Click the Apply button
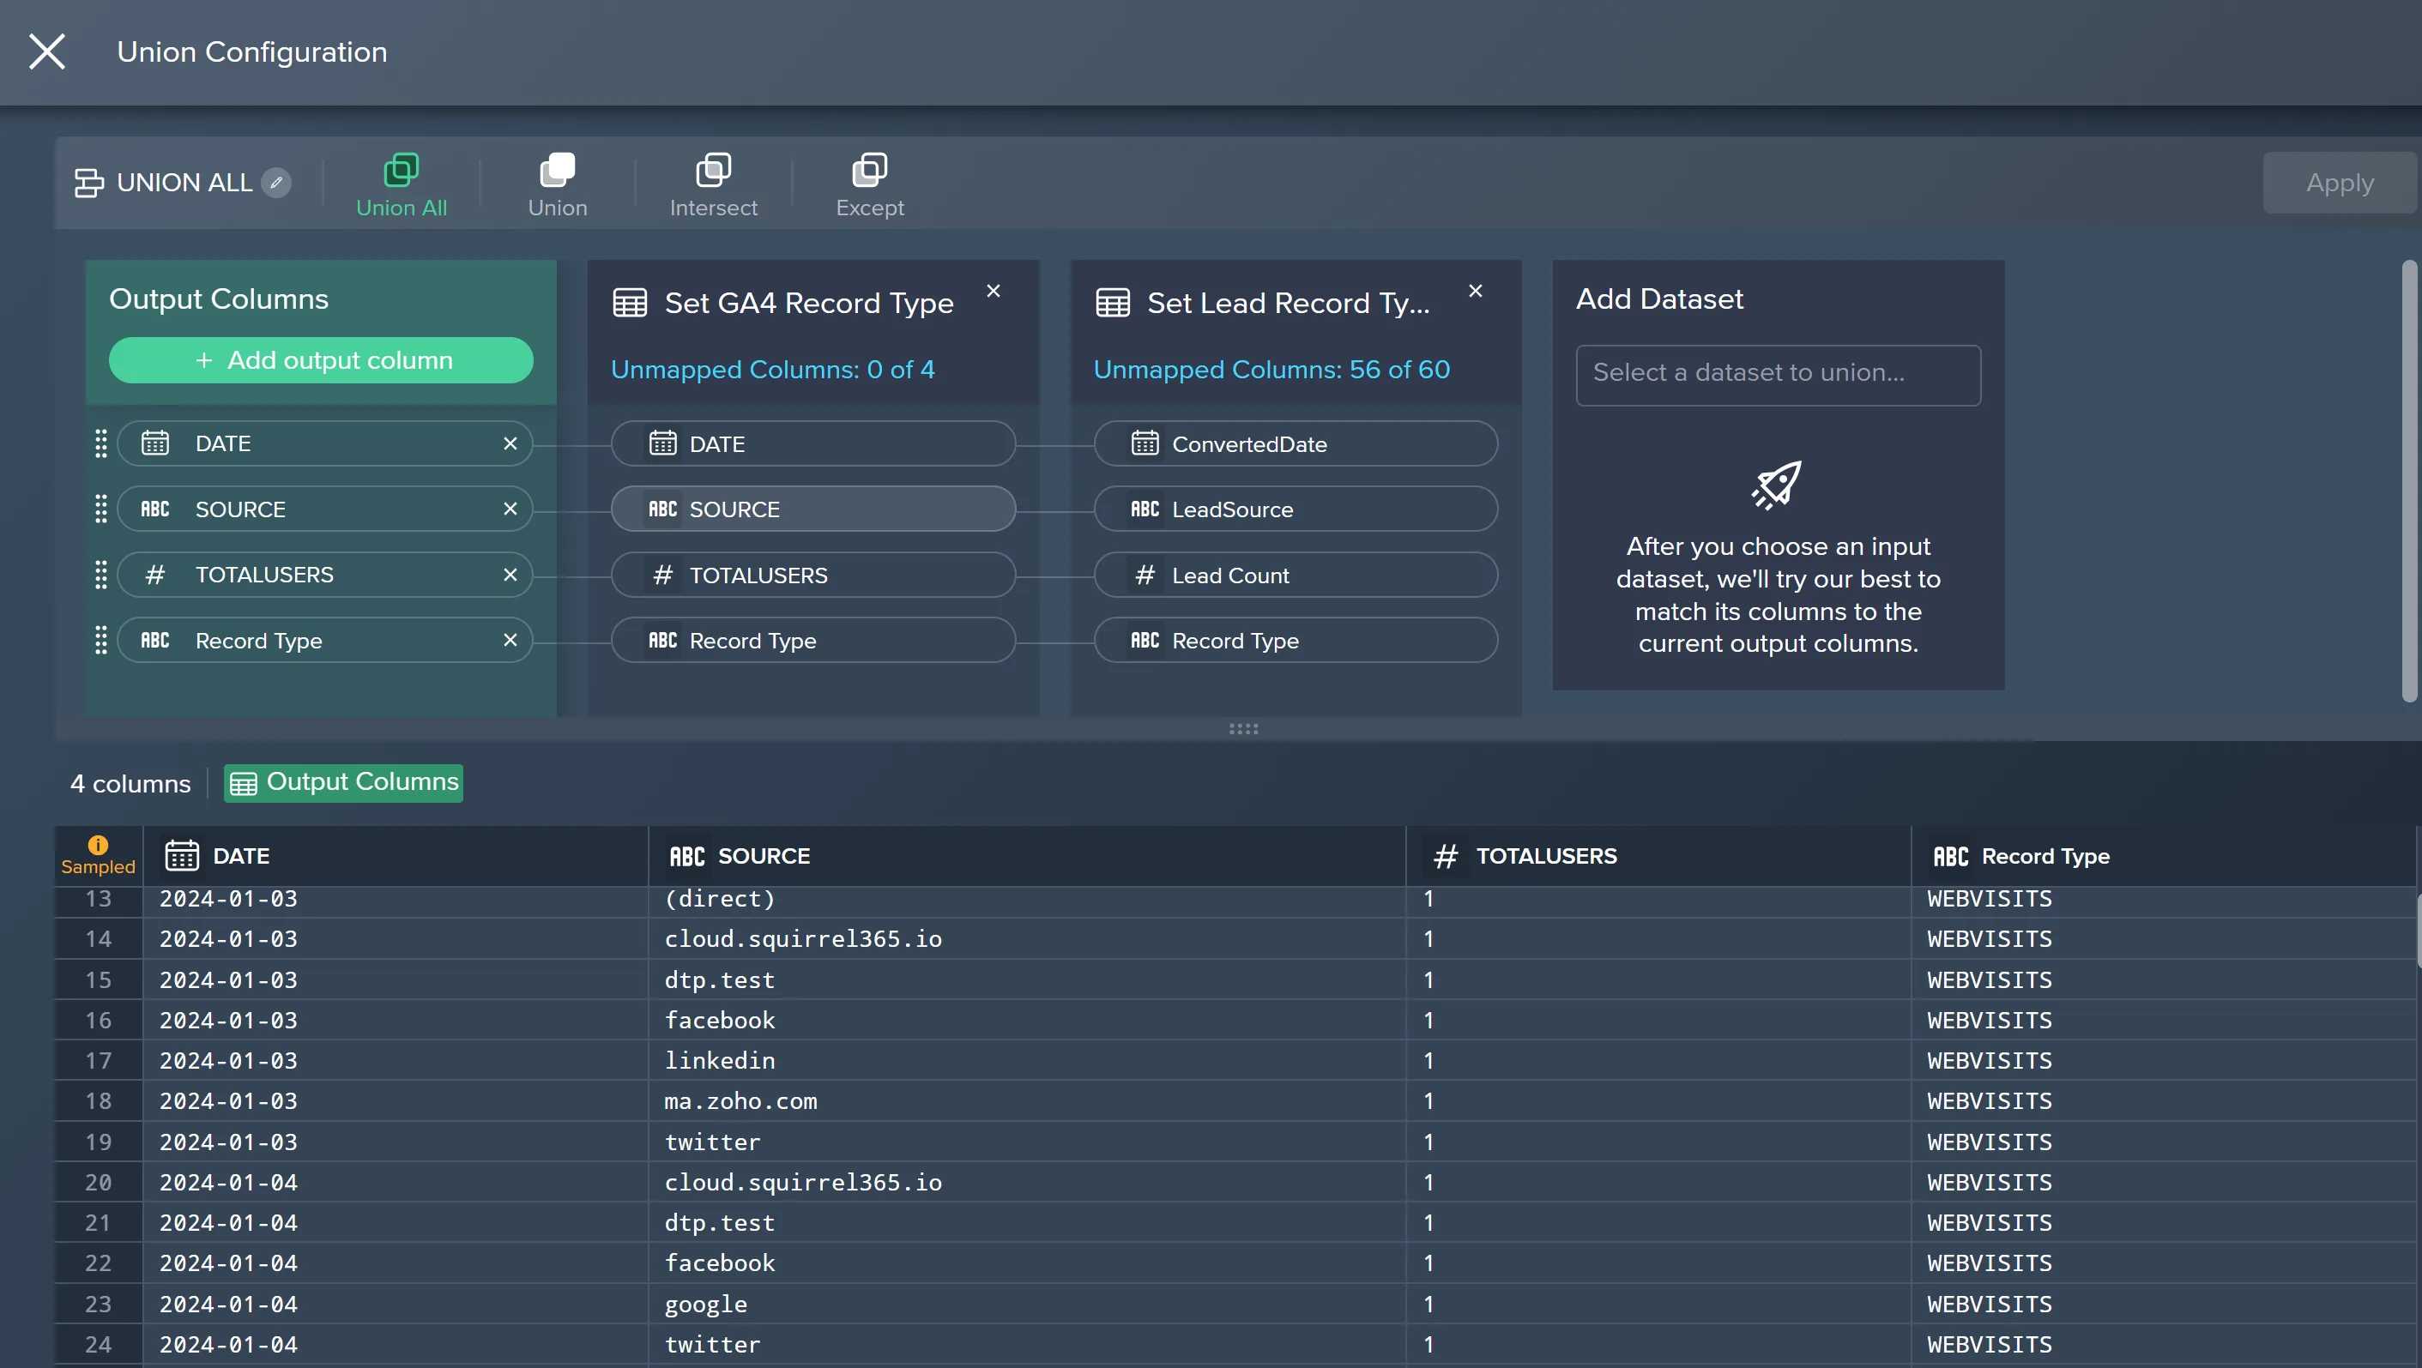Viewport: 2422px width, 1368px height. (x=2340, y=183)
